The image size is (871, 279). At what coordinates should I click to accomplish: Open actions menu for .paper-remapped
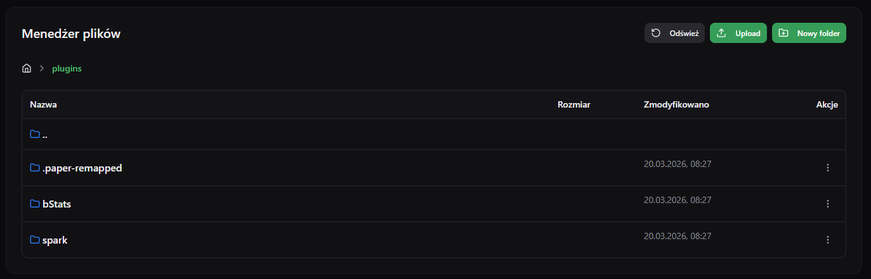827,168
